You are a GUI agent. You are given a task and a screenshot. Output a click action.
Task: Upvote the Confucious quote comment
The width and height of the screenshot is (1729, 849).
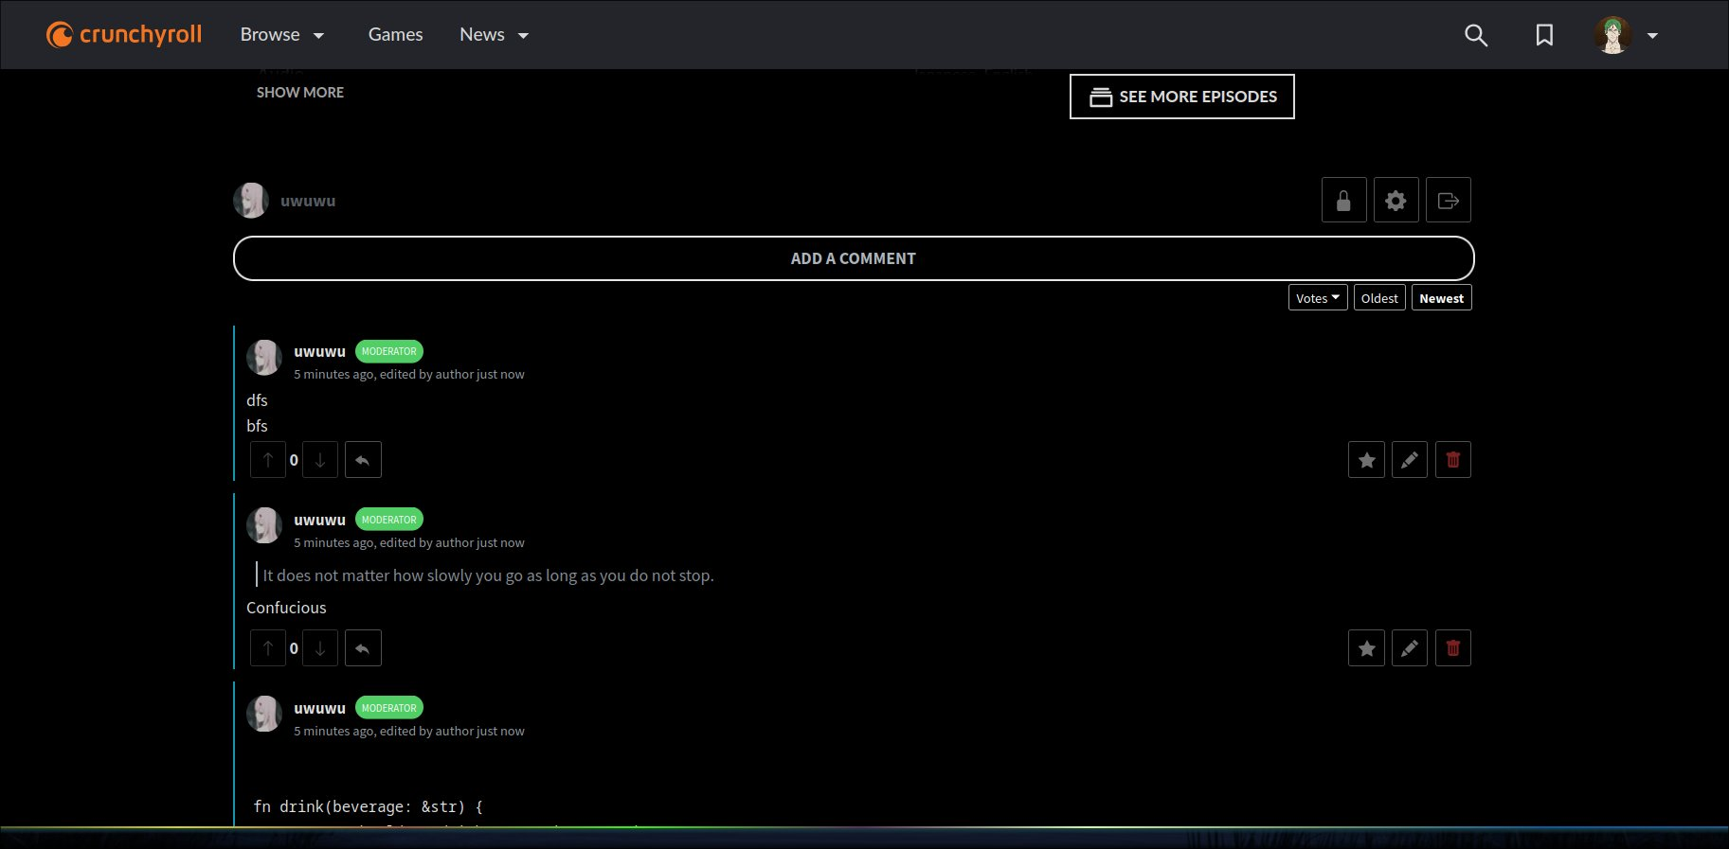point(268,648)
